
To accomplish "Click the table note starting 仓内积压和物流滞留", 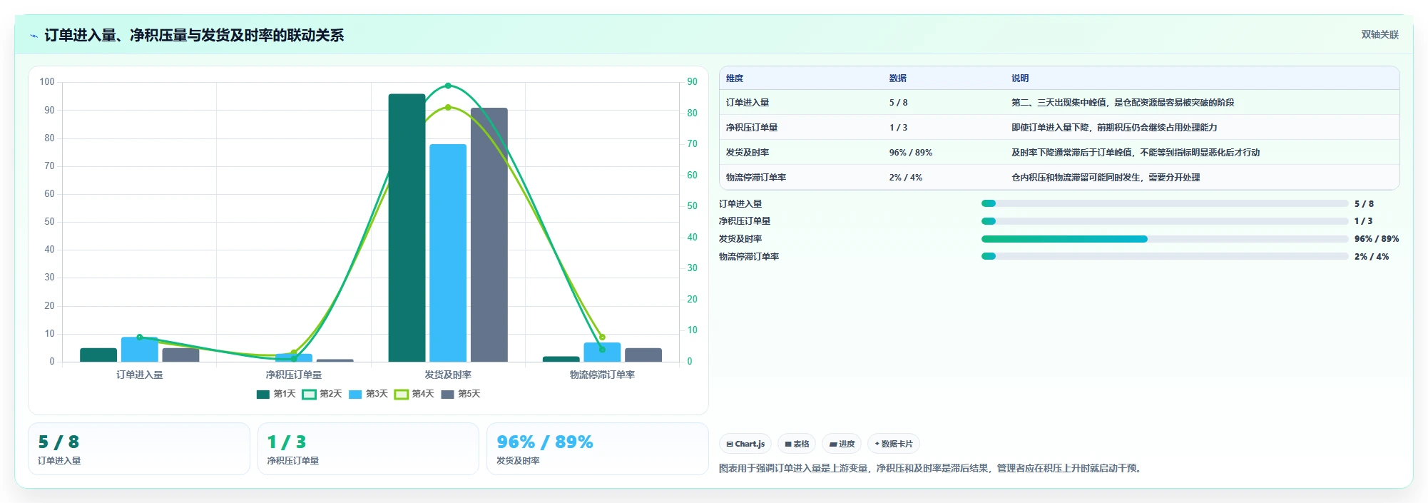I will [x=1106, y=178].
